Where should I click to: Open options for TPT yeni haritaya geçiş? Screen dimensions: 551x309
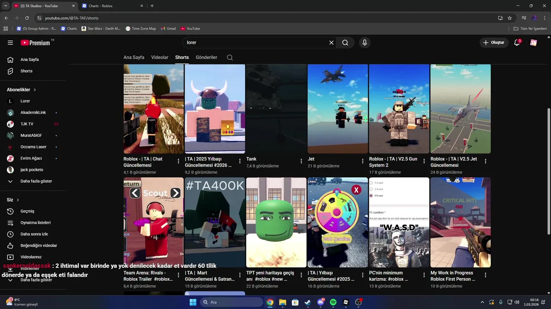pos(301,275)
